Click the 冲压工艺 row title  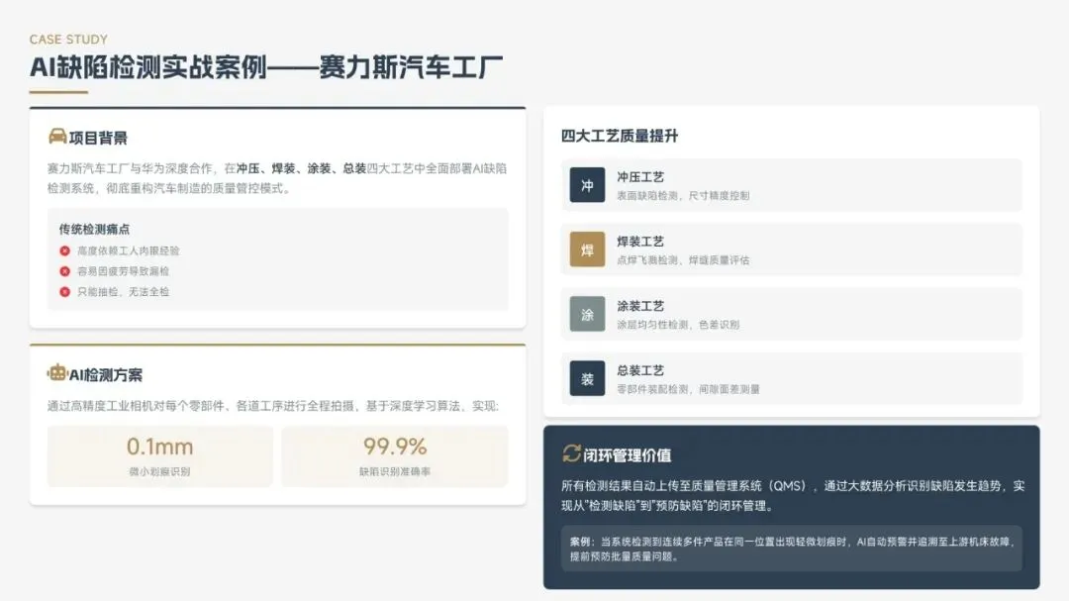640,177
